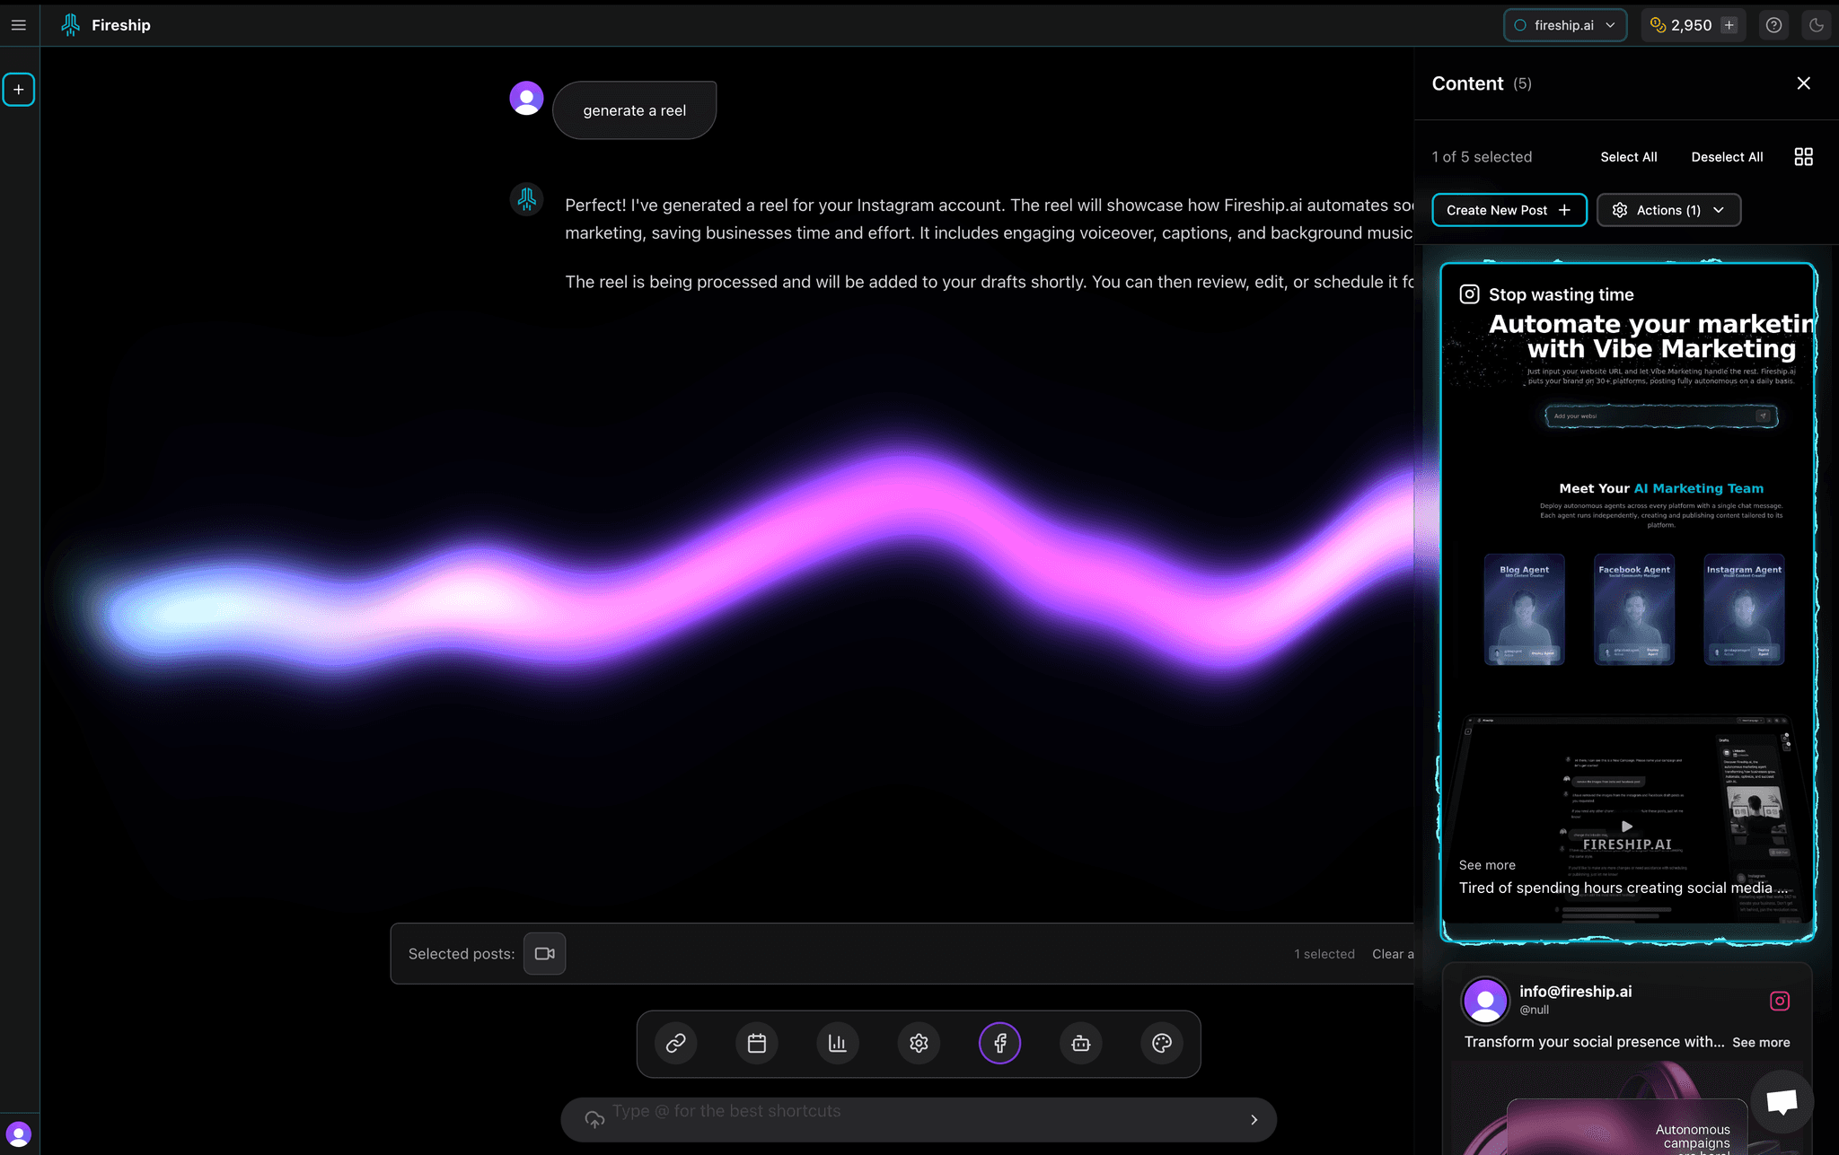
Task: Click Select All in Content panel
Action: (1628, 157)
